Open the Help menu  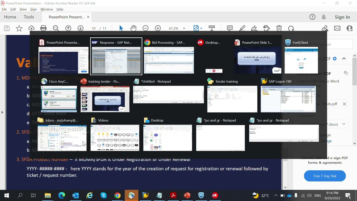[x=60, y=9]
